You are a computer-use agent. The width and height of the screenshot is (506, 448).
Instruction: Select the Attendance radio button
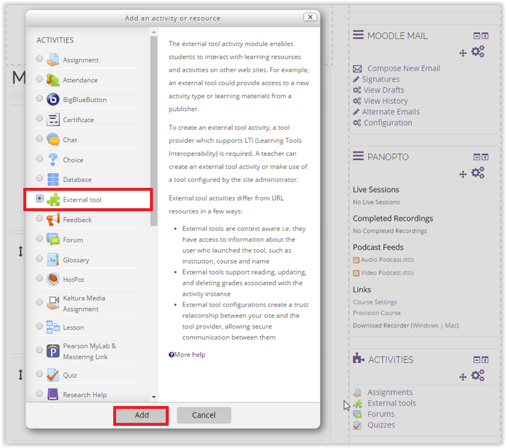pyautogui.click(x=39, y=78)
